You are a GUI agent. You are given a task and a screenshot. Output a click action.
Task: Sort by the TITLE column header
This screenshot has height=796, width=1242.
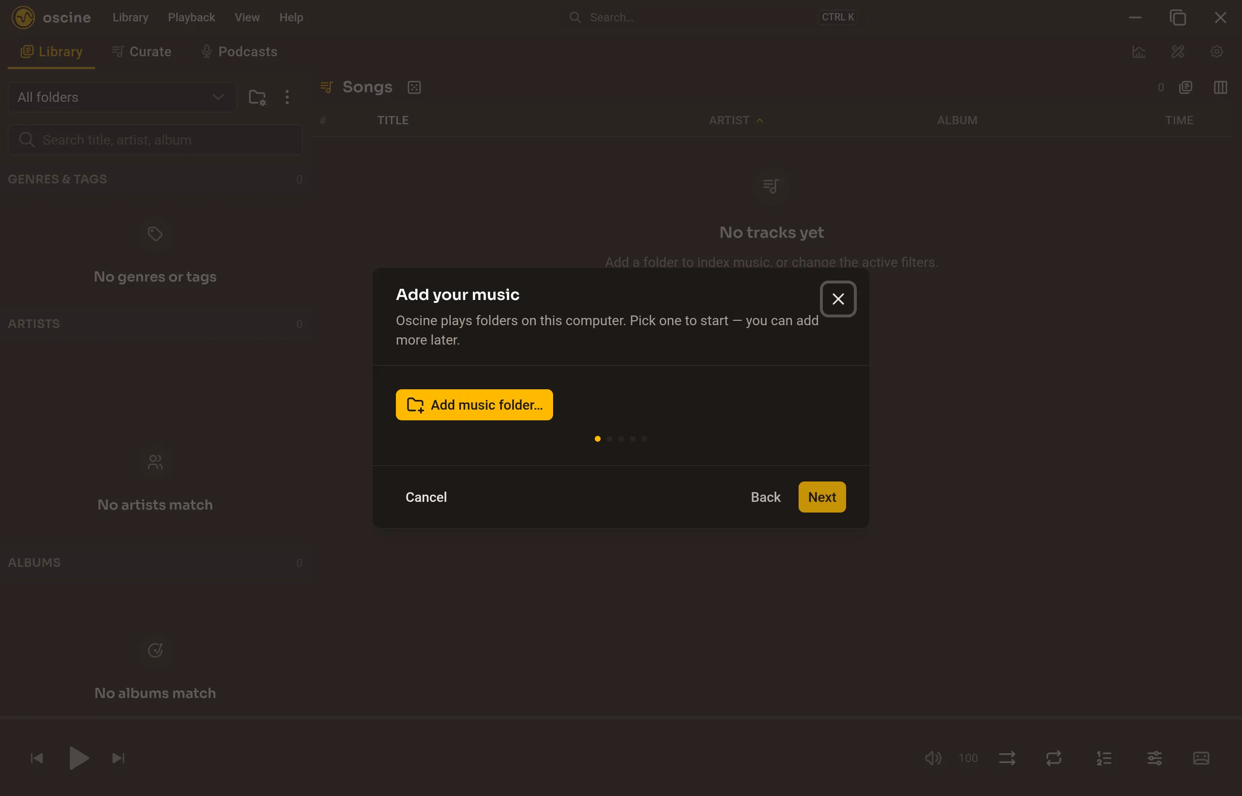point(392,120)
